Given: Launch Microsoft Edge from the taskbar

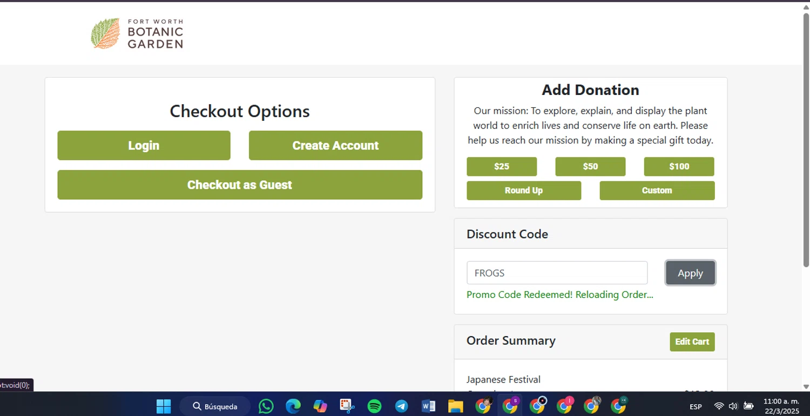Looking at the screenshot, I should click(293, 406).
